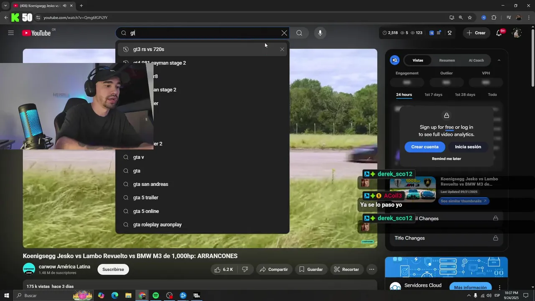Click the browser back arrow
Viewport: 535px width, 301px height.
[6, 18]
